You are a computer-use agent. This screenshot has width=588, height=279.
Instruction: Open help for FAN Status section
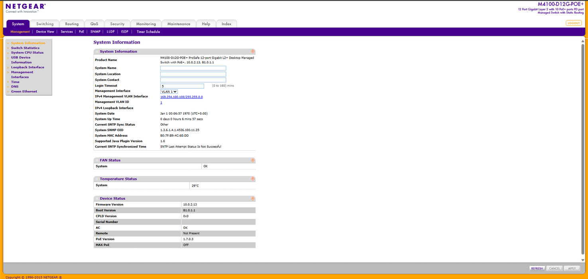(x=253, y=160)
